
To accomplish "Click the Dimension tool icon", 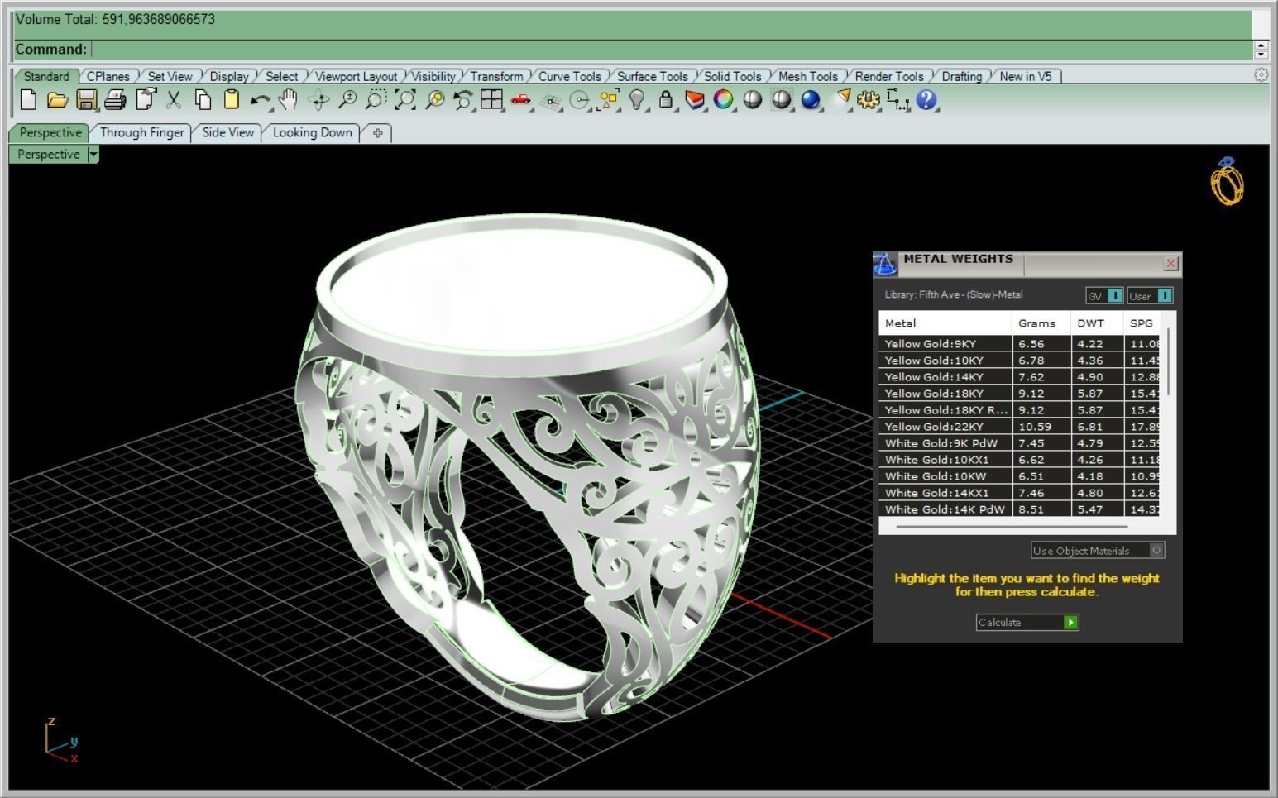I will pos(897,100).
